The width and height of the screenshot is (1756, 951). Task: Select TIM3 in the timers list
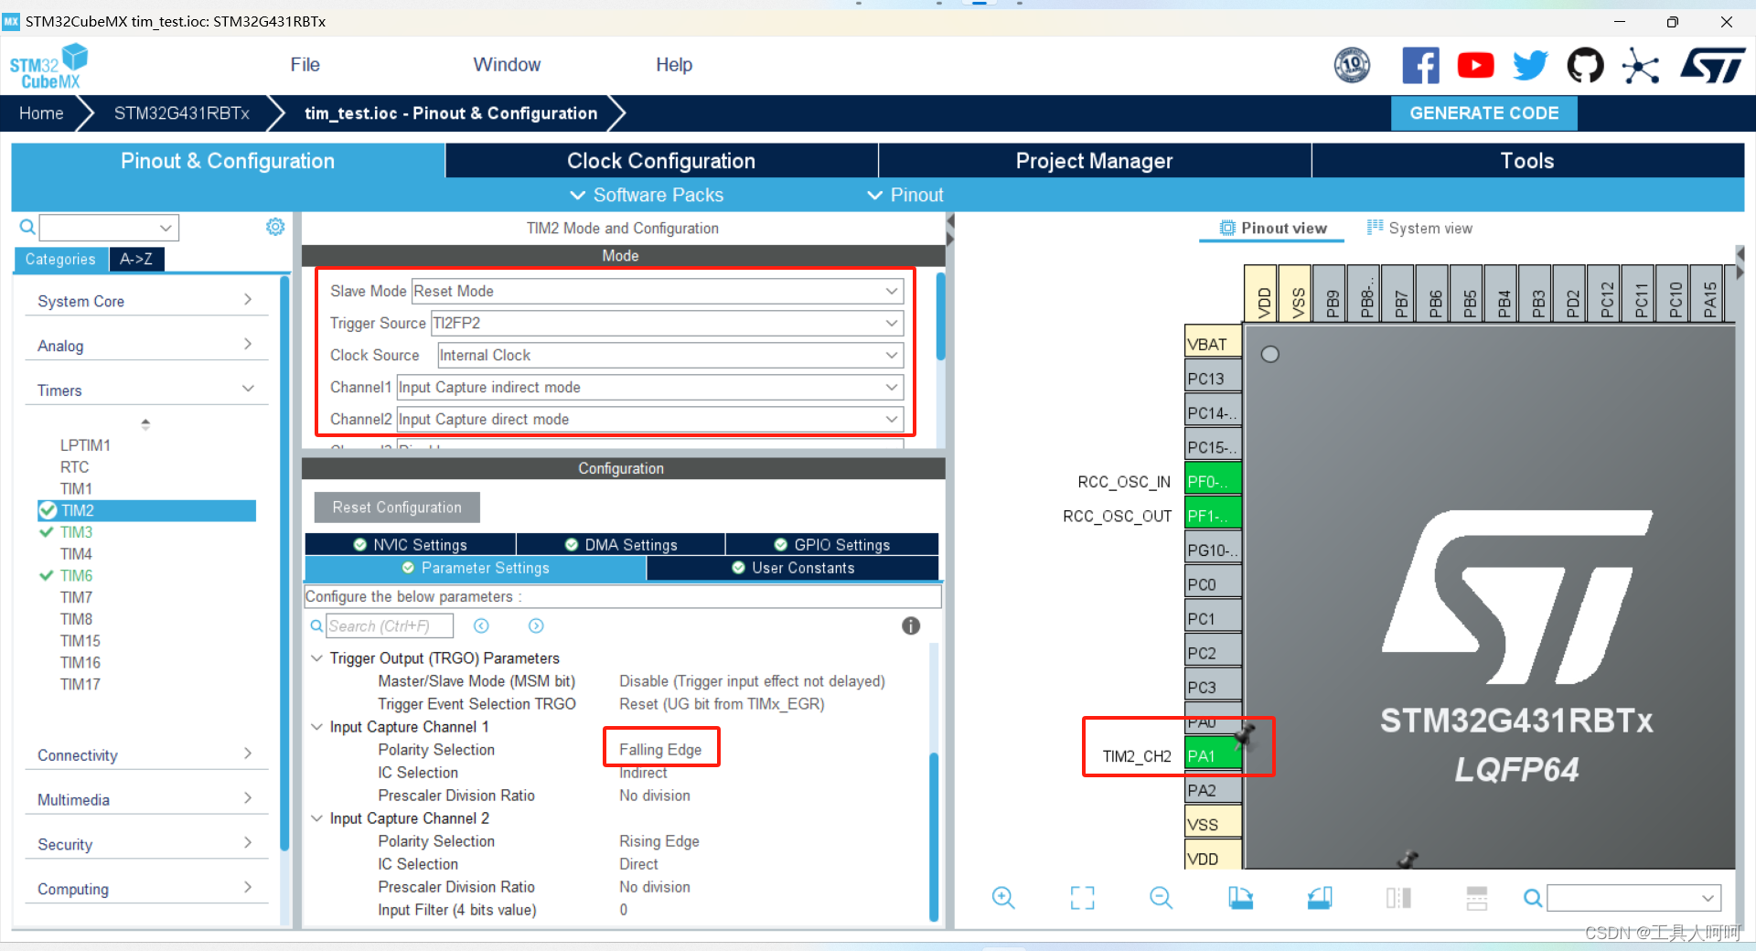pyautogui.click(x=76, y=532)
